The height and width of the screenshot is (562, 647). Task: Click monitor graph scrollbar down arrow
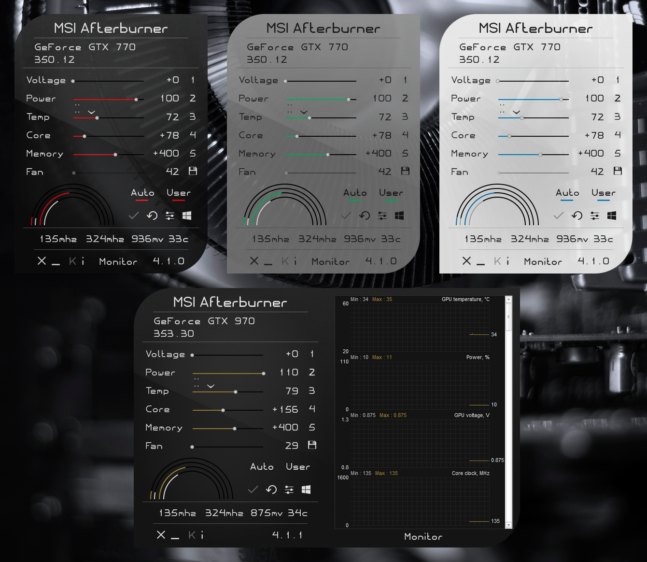pos(508,525)
